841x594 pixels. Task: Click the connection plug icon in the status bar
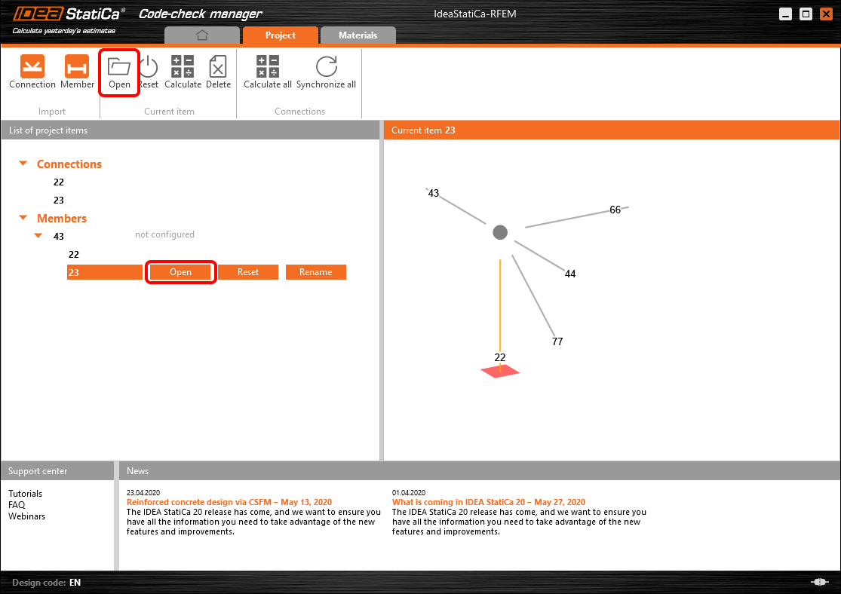pyautogui.click(x=819, y=582)
